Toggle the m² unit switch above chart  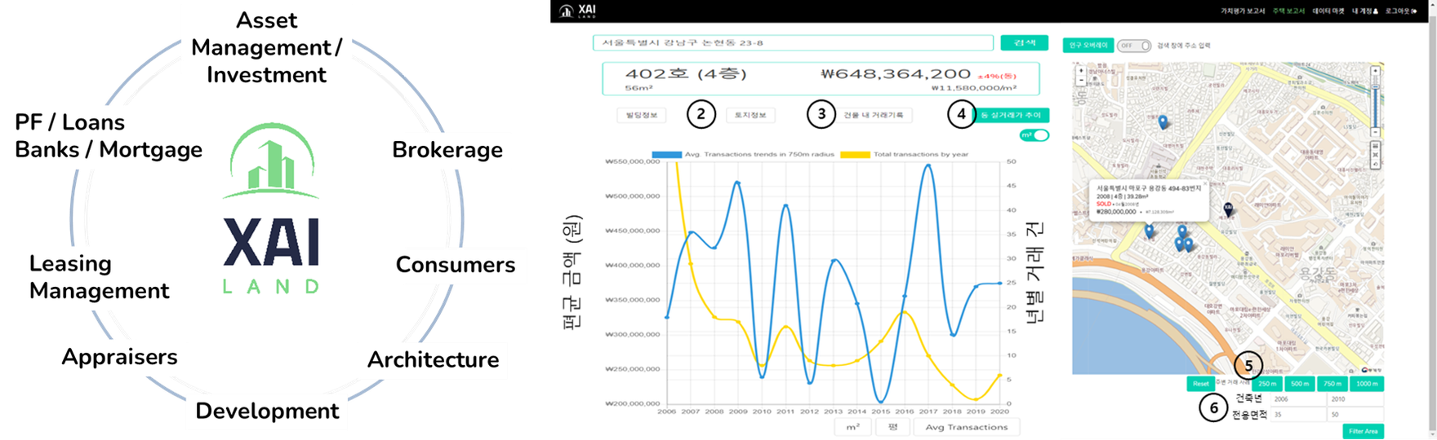1034,135
